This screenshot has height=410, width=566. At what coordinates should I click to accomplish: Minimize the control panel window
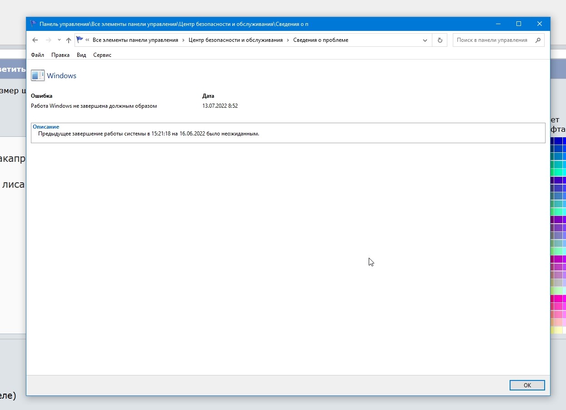(x=498, y=24)
